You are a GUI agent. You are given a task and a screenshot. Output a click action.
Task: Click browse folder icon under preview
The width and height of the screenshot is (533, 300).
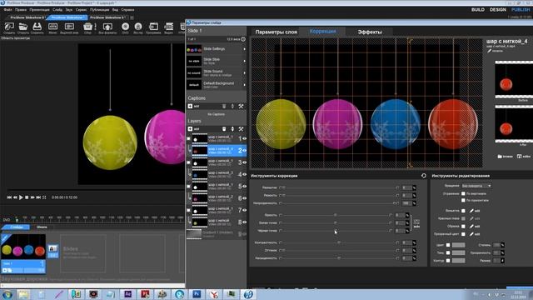tap(500, 157)
